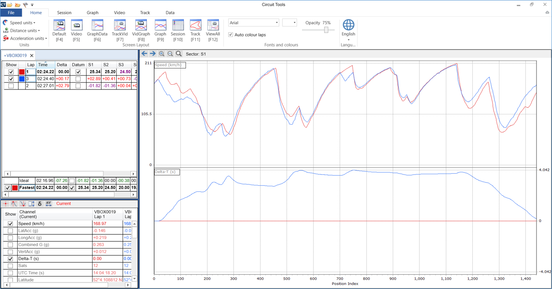Go to next sector with right arrow

click(152, 54)
